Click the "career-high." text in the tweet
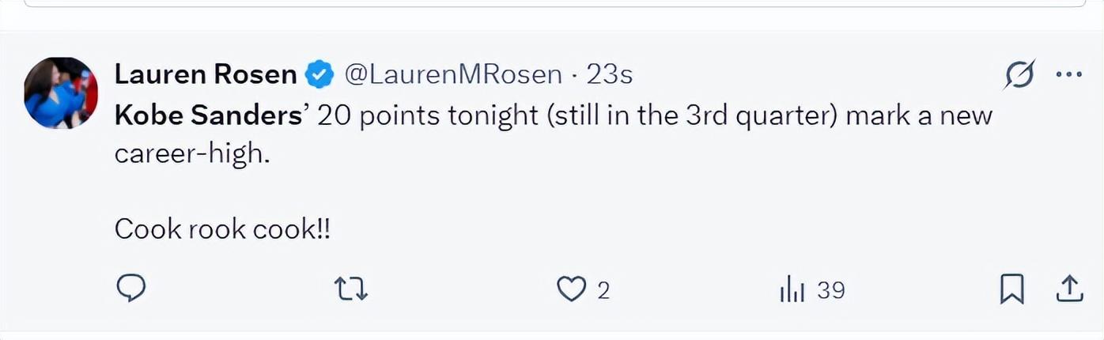 [192, 153]
